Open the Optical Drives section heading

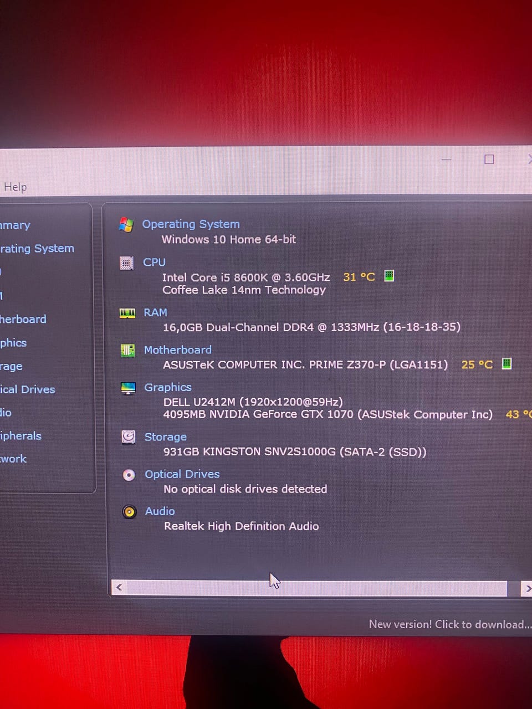click(182, 474)
